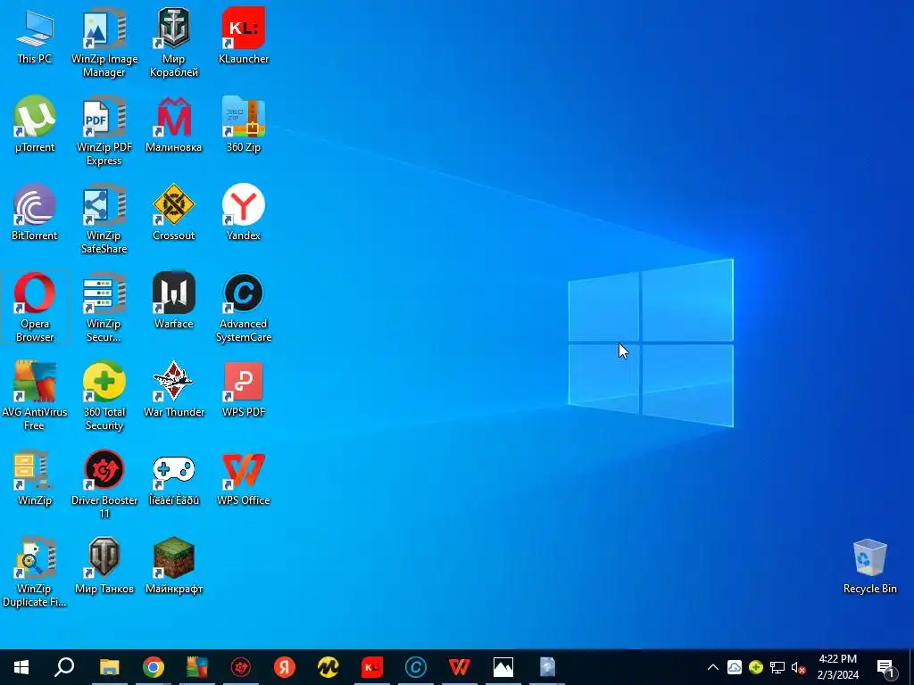The width and height of the screenshot is (914, 685).
Task: Select the 360 Total Security desktop shortcut
Action: tap(104, 395)
